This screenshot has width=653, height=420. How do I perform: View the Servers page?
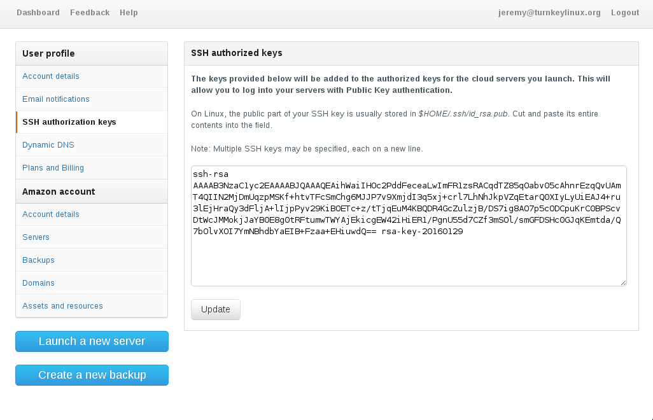tap(36, 237)
